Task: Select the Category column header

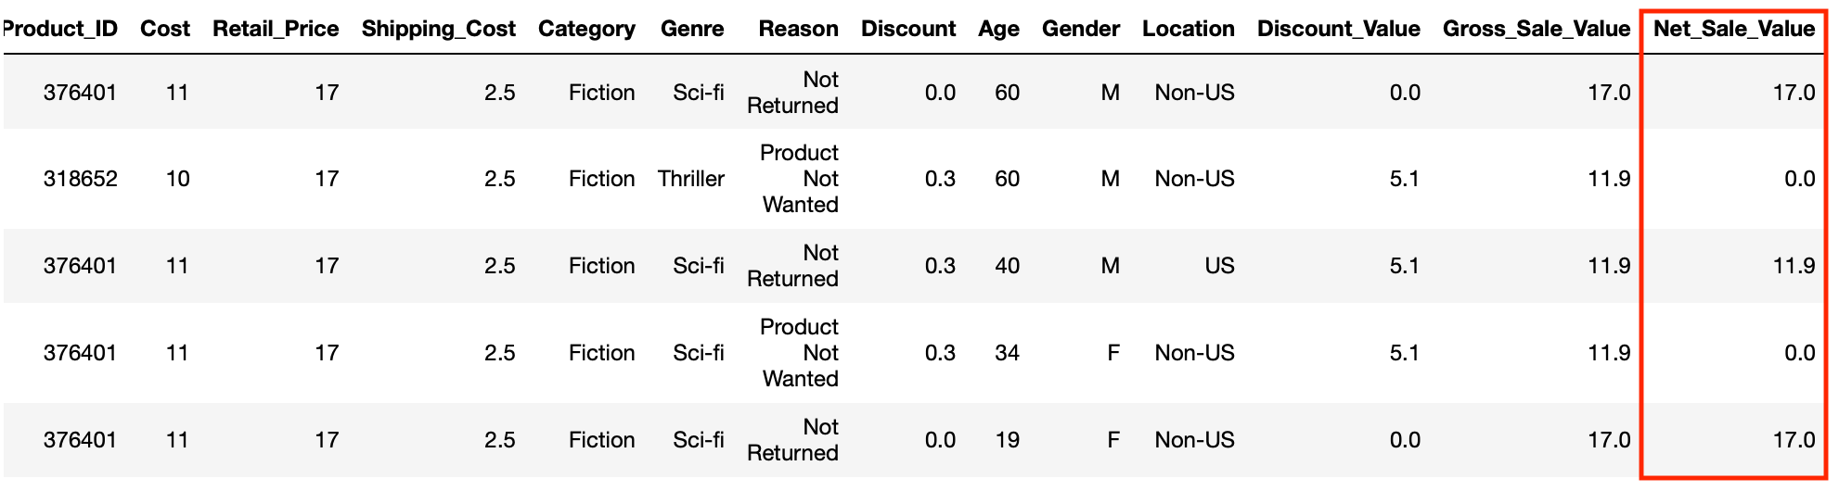Action: [586, 29]
